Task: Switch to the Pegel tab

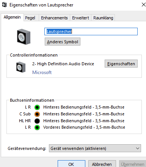Action: pos(30,18)
